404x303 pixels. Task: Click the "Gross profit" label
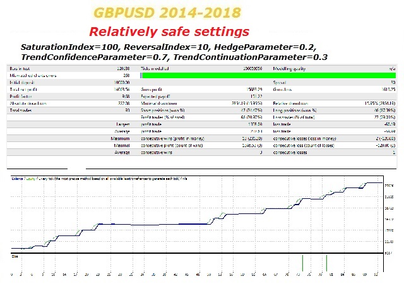151,90
